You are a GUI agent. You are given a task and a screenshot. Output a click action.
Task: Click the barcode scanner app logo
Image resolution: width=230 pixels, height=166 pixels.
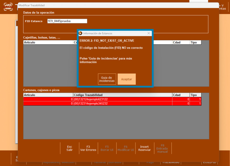(x=8, y=7)
